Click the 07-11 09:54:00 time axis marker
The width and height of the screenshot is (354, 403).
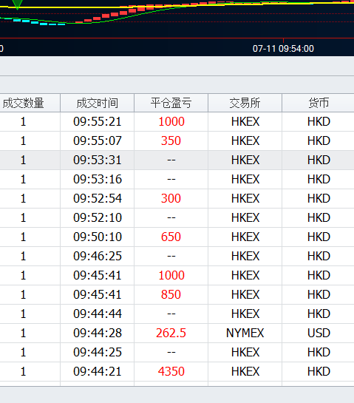tap(283, 49)
